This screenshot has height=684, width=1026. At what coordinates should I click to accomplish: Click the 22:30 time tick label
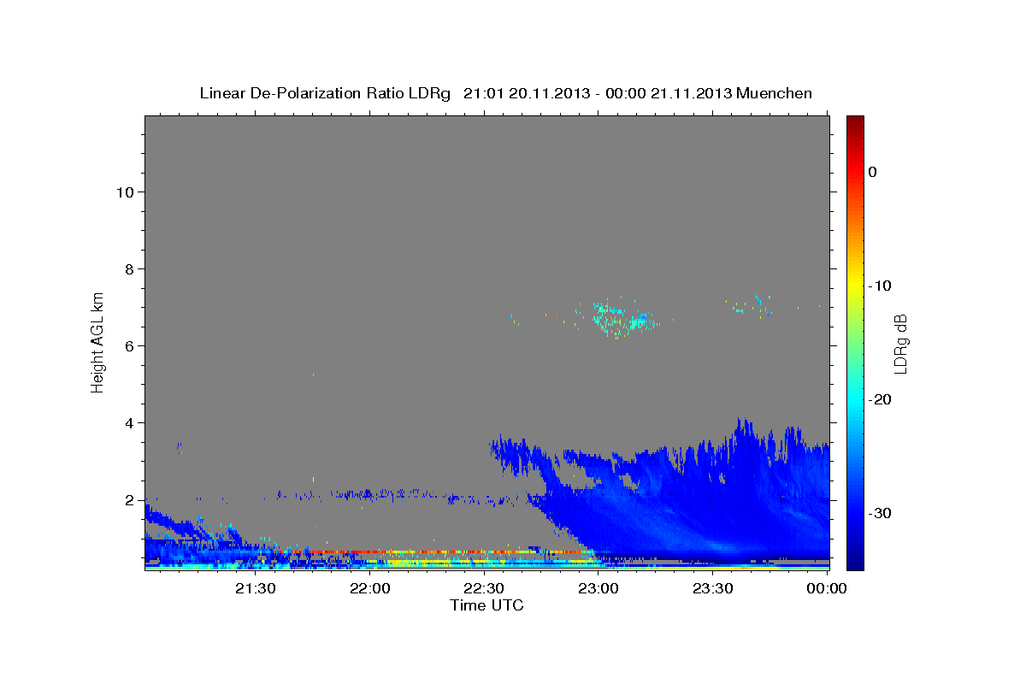point(484,588)
